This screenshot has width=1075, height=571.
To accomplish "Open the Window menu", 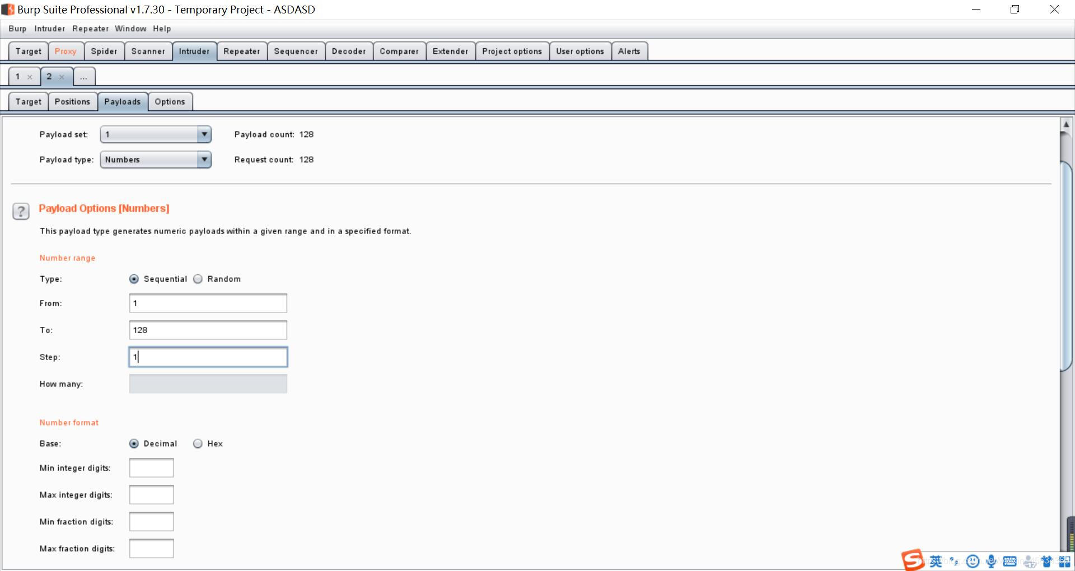I will coord(130,29).
